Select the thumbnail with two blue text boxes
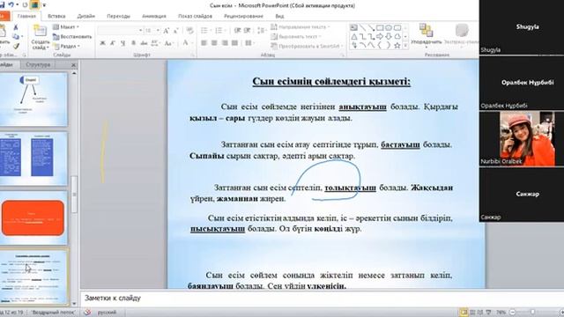 pos(33,158)
